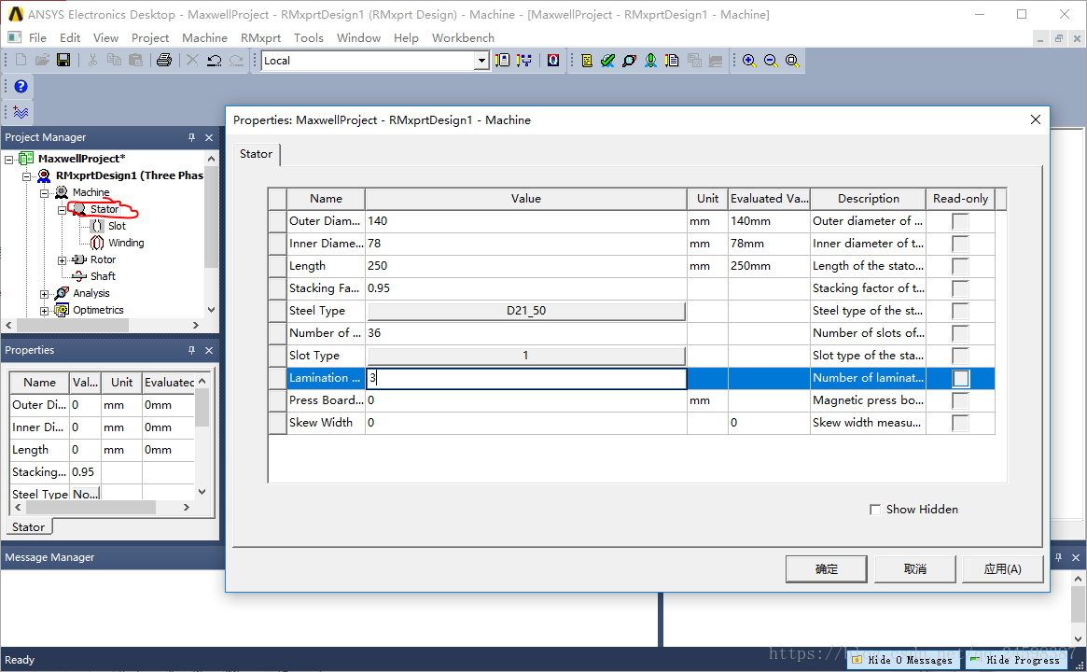
Task: Click the Open folder toolbar icon
Action: (42, 61)
